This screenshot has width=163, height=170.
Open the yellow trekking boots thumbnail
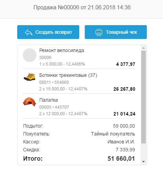(x=30, y=77)
